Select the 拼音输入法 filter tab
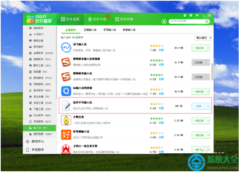239x172 pixels. (x=129, y=30)
